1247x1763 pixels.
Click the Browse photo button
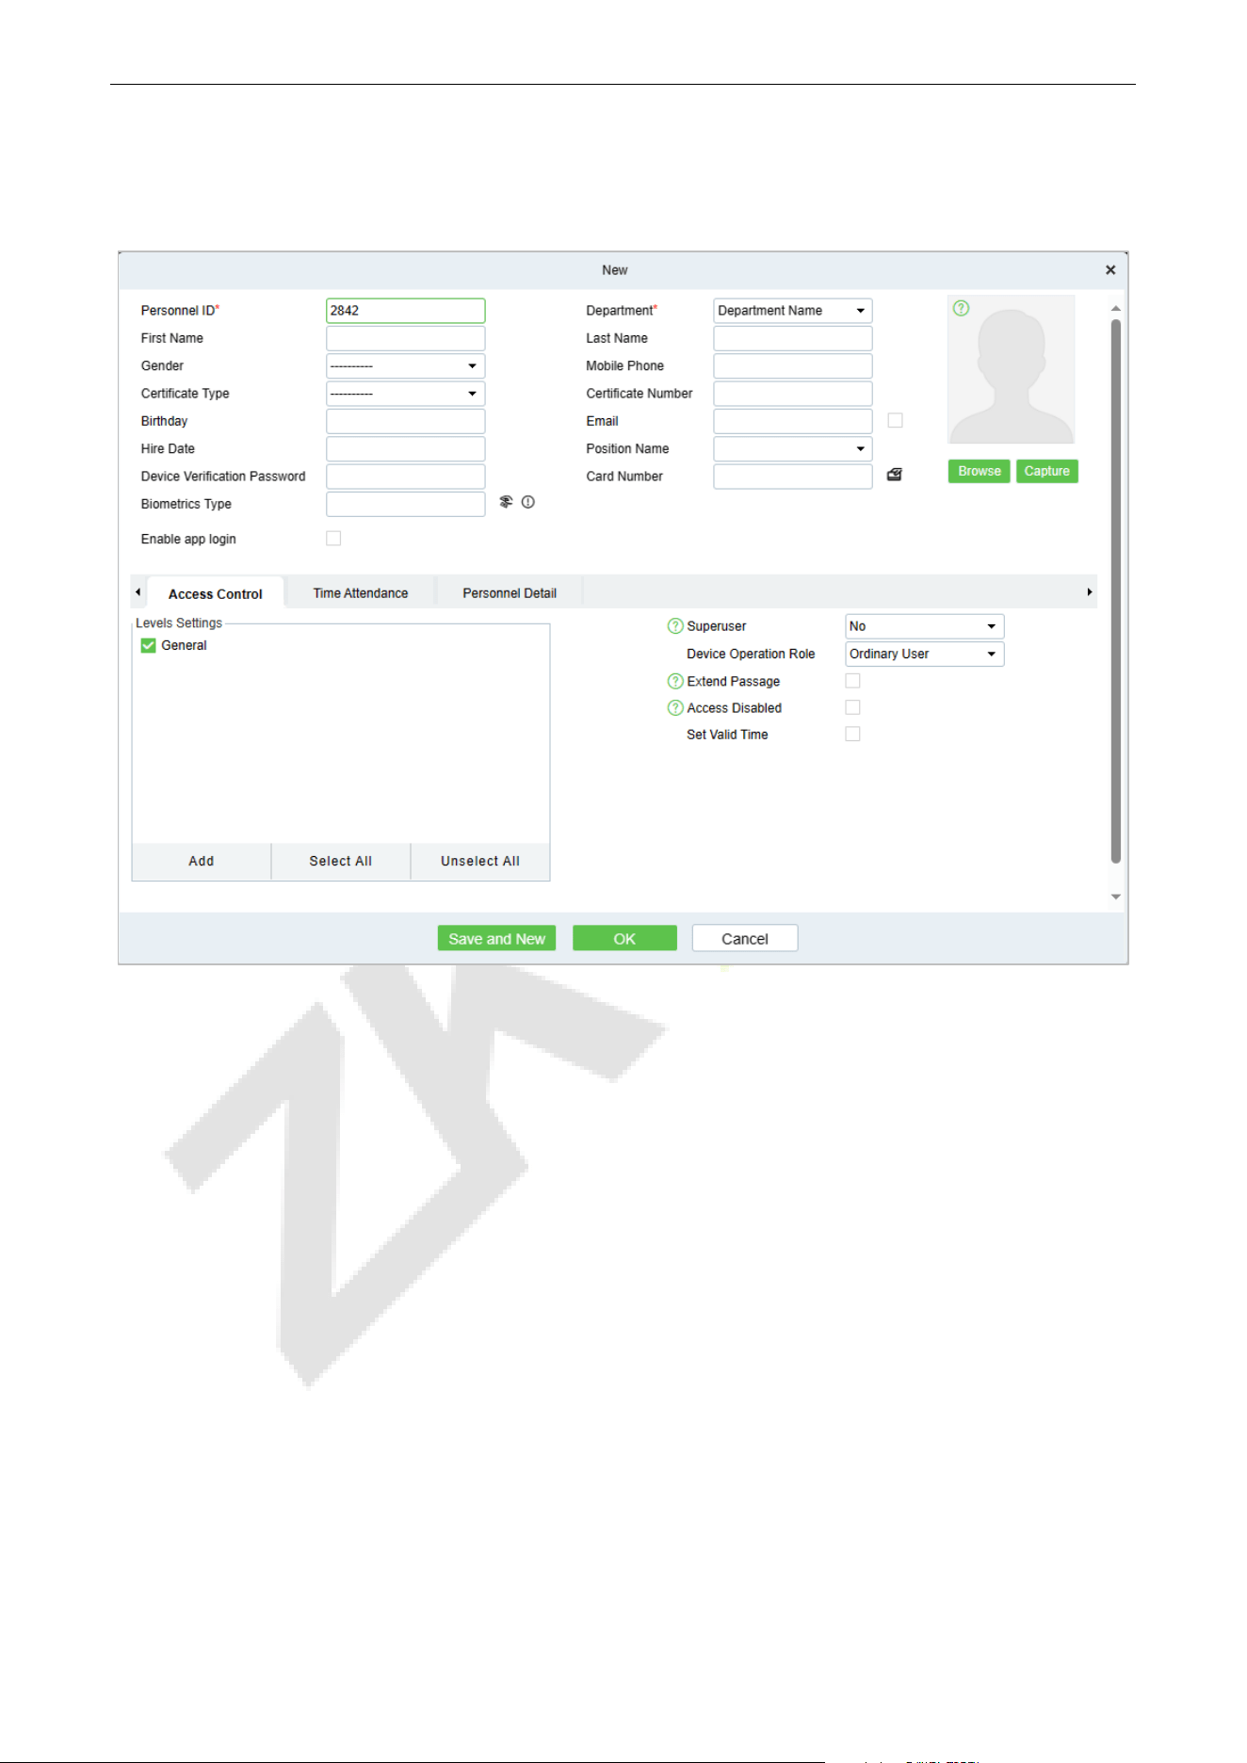(x=980, y=471)
